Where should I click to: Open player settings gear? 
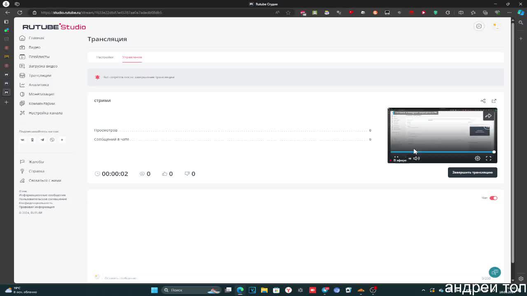click(478, 158)
